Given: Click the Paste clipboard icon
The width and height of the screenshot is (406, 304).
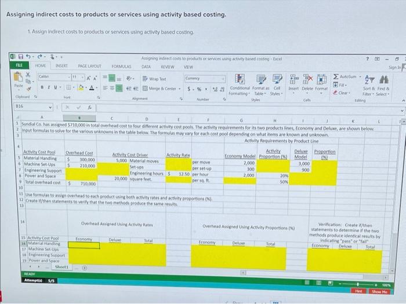Looking at the screenshot, I should point(18,76).
